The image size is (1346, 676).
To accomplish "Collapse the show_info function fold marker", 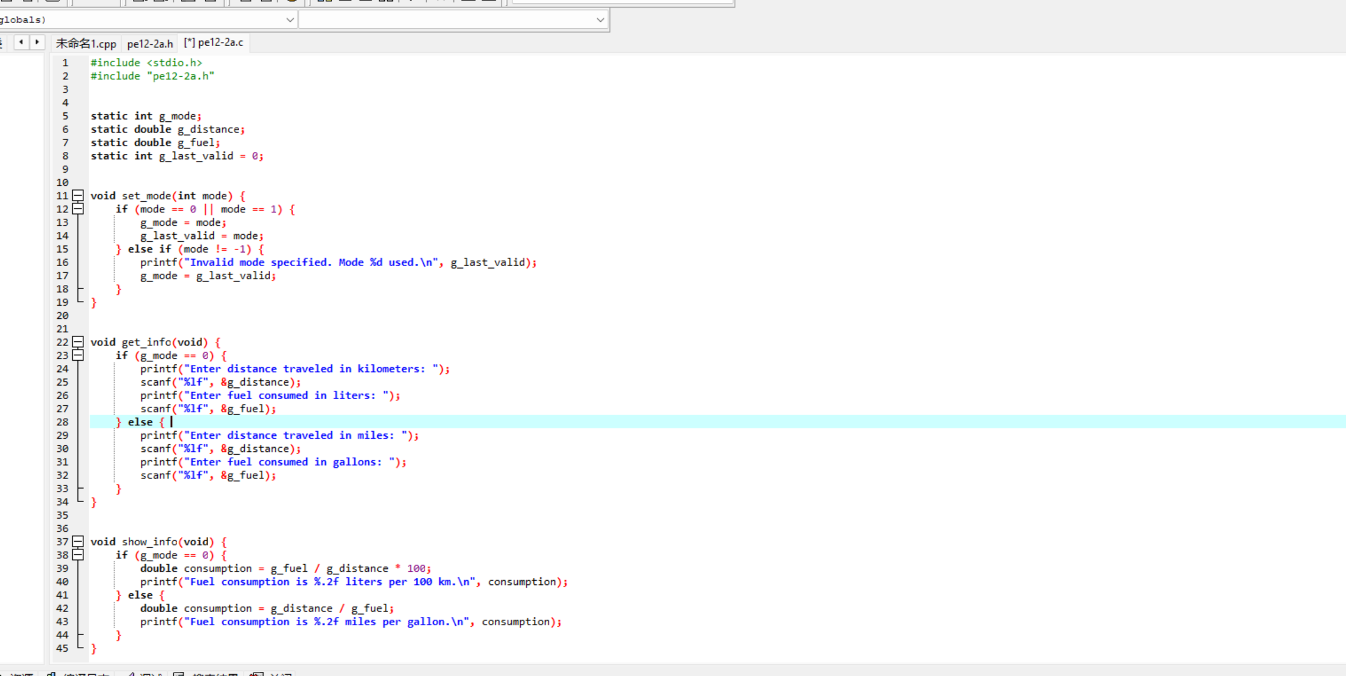I will (x=78, y=542).
